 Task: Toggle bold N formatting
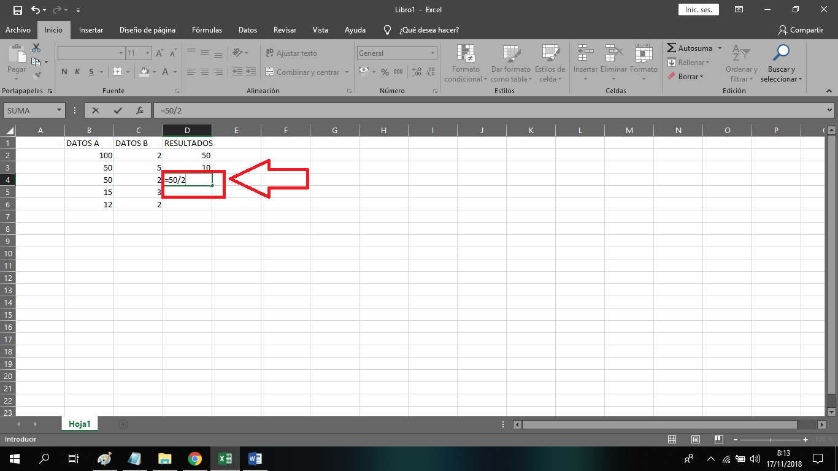coord(64,72)
